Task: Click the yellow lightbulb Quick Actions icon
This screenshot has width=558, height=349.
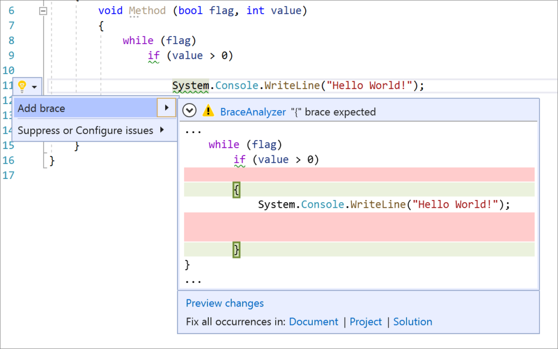Action: (22, 86)
